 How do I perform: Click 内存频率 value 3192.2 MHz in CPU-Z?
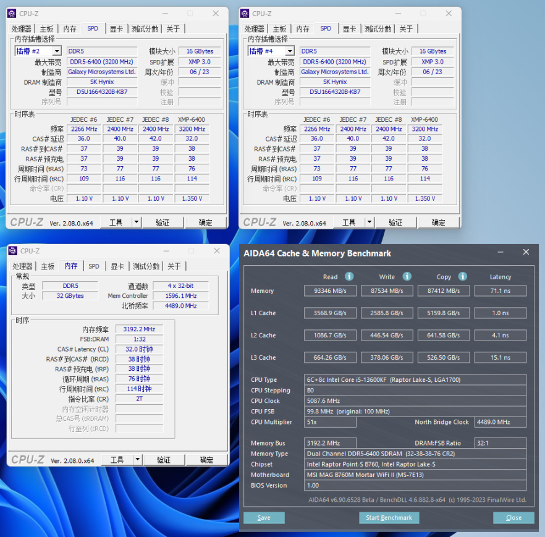pos(139,329)
